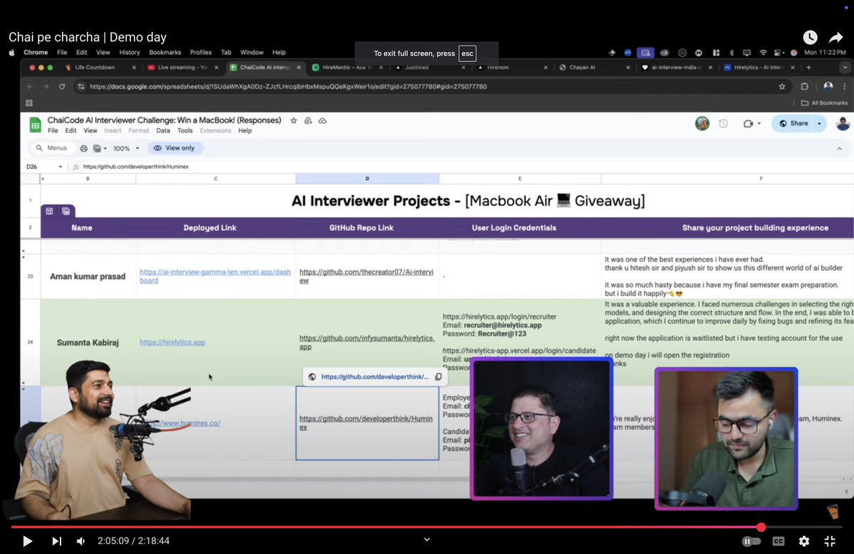
Task: Collapse the Sheets toolbar chevron
Action: tap(839, 148)
